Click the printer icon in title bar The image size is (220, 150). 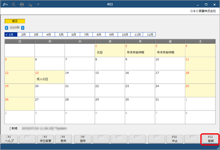[22, 4]
